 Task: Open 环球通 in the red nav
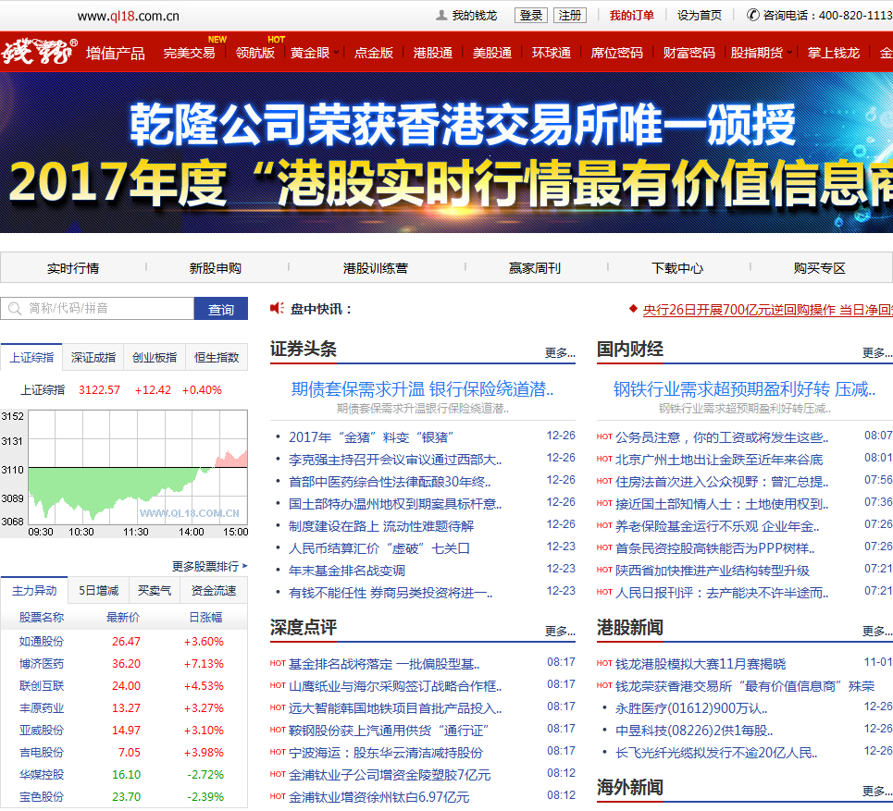coord(552,53)
